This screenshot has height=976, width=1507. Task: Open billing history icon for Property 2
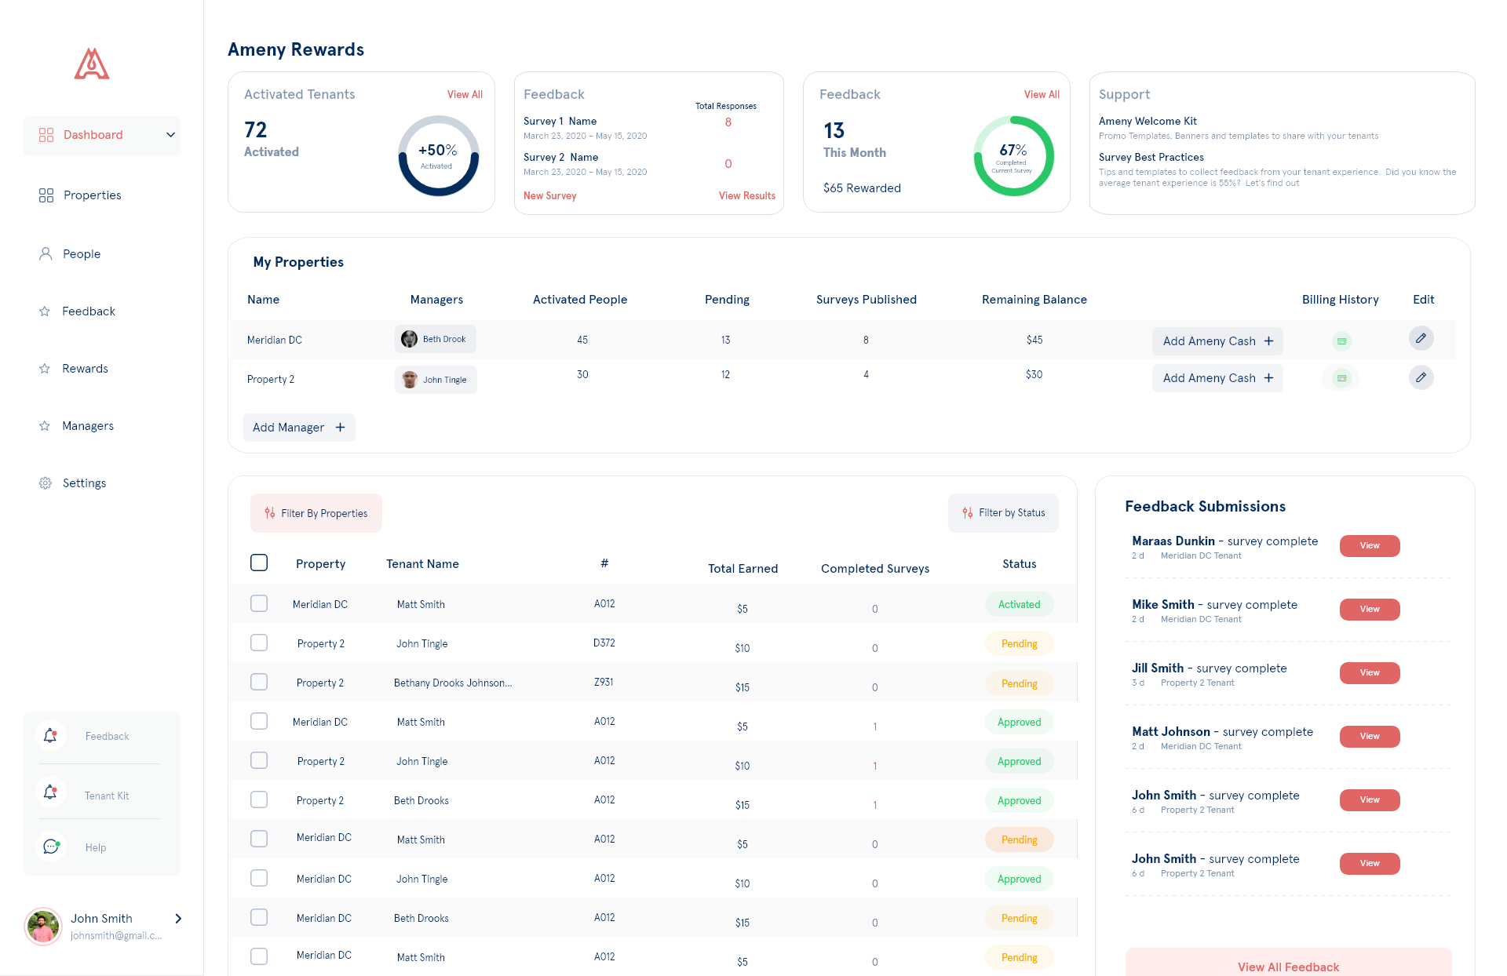coord(1341,378)
